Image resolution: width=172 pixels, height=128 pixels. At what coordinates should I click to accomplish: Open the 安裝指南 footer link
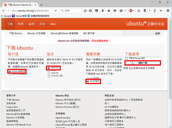(11, 103)
